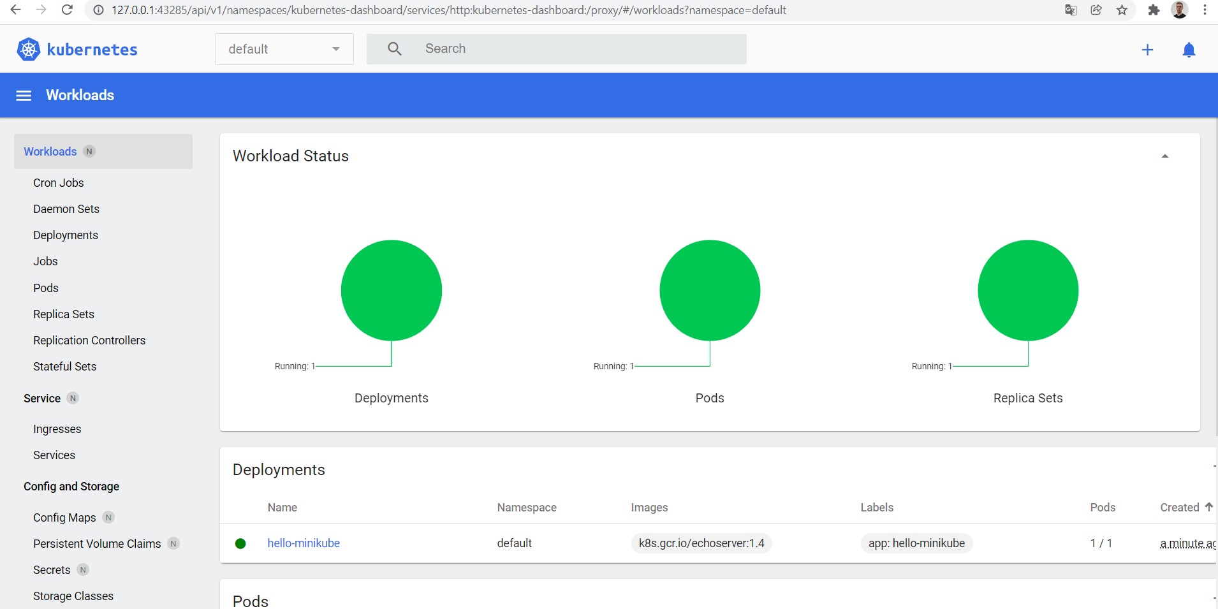Create a new resource with plus icon
Screen dimensions: 1218x609
coord(1147,50)
